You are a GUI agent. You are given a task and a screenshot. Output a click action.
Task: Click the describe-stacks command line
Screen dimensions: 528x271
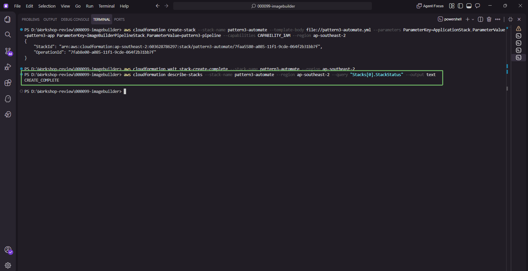(x=230, y=75)
